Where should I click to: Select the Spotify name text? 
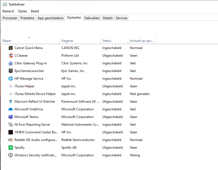(x=20, y=148)
